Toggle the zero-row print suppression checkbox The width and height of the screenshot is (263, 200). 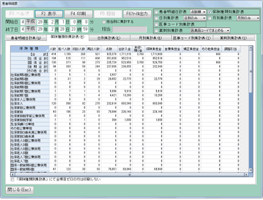(13, 179)
